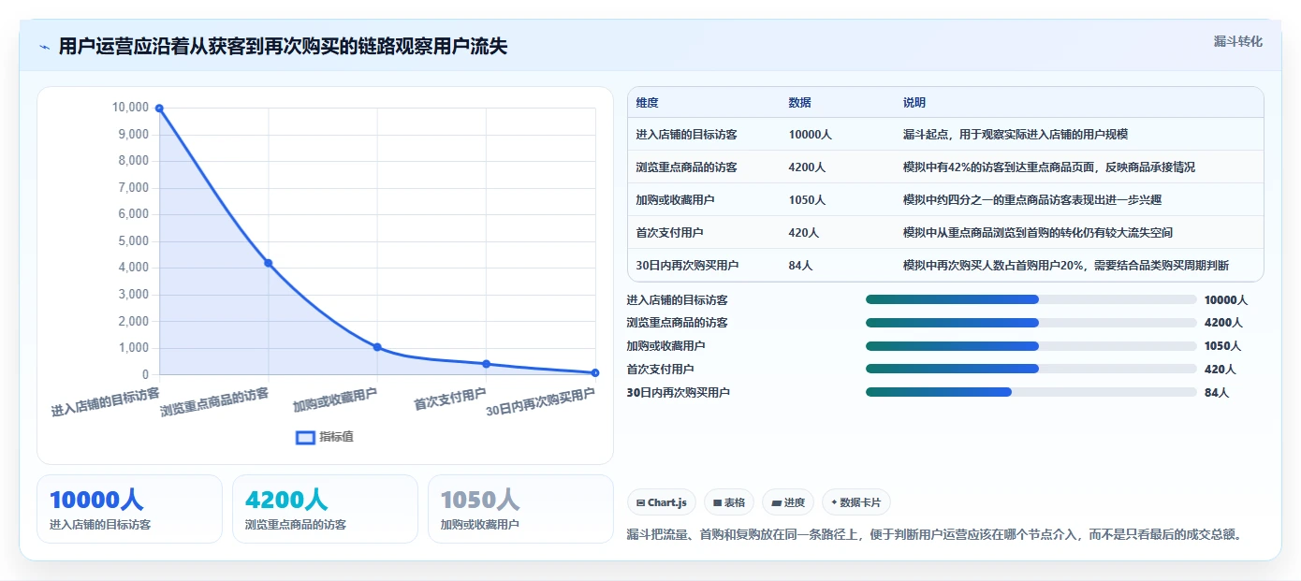
Task: Click the description mentioning 较大流失空间
Action: [1038, 233]
